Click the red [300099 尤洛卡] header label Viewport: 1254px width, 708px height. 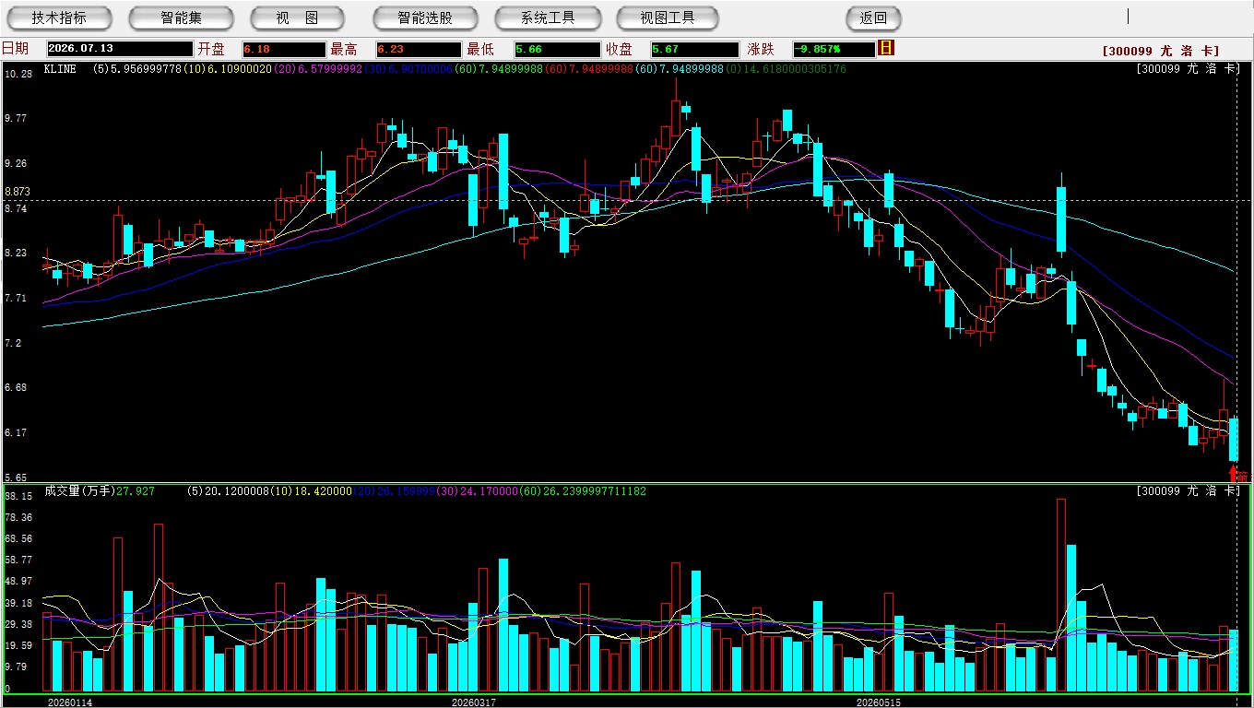pos(1161,52)
